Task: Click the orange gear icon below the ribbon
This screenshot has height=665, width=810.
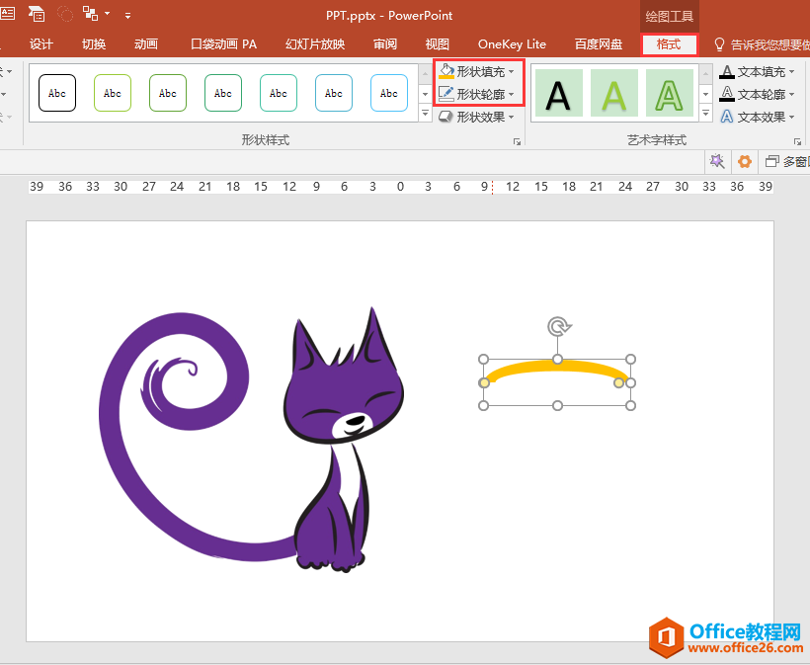Action: [745, 161]
